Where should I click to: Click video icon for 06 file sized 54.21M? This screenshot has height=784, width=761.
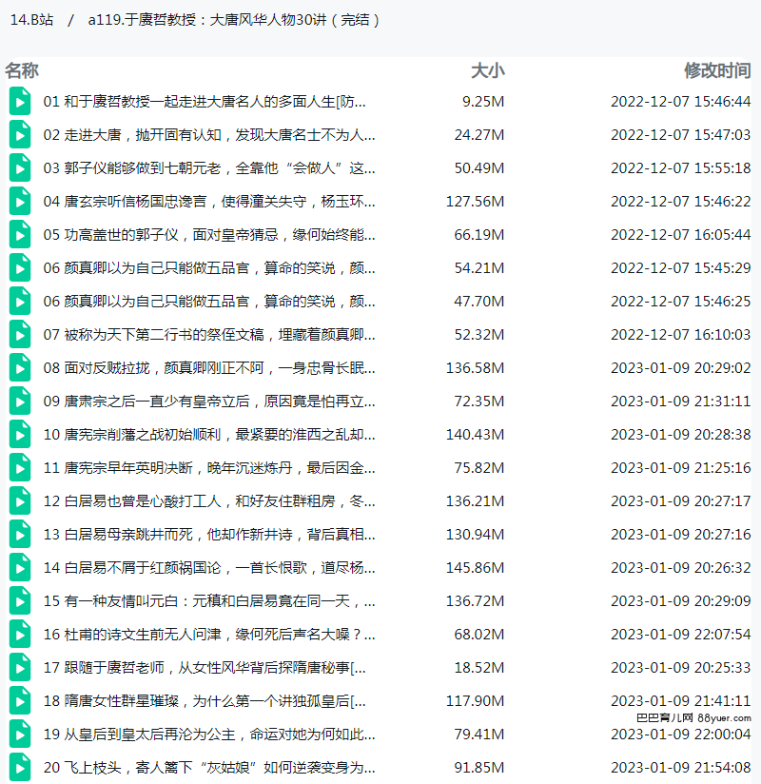tap(20, 268)
